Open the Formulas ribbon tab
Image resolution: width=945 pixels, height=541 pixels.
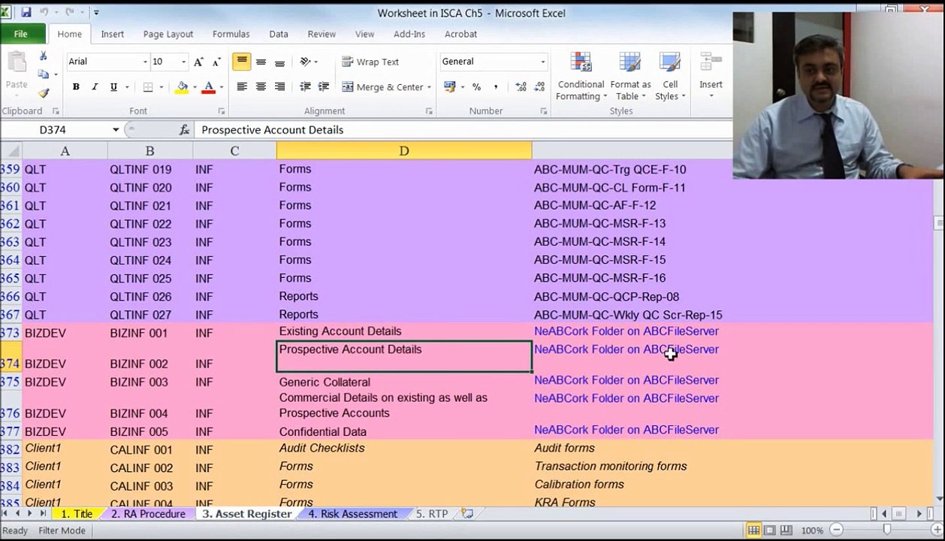pyautogui.click(x=231, y=34)
